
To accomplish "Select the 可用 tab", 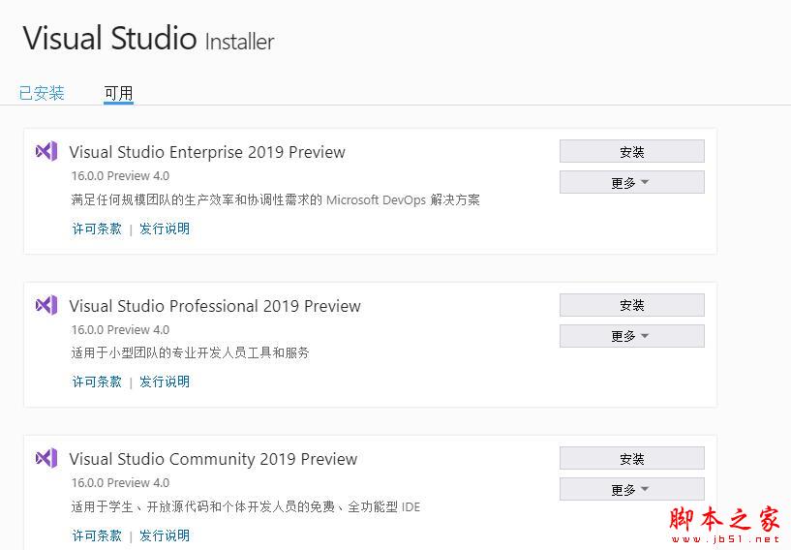I will (118, 93).
